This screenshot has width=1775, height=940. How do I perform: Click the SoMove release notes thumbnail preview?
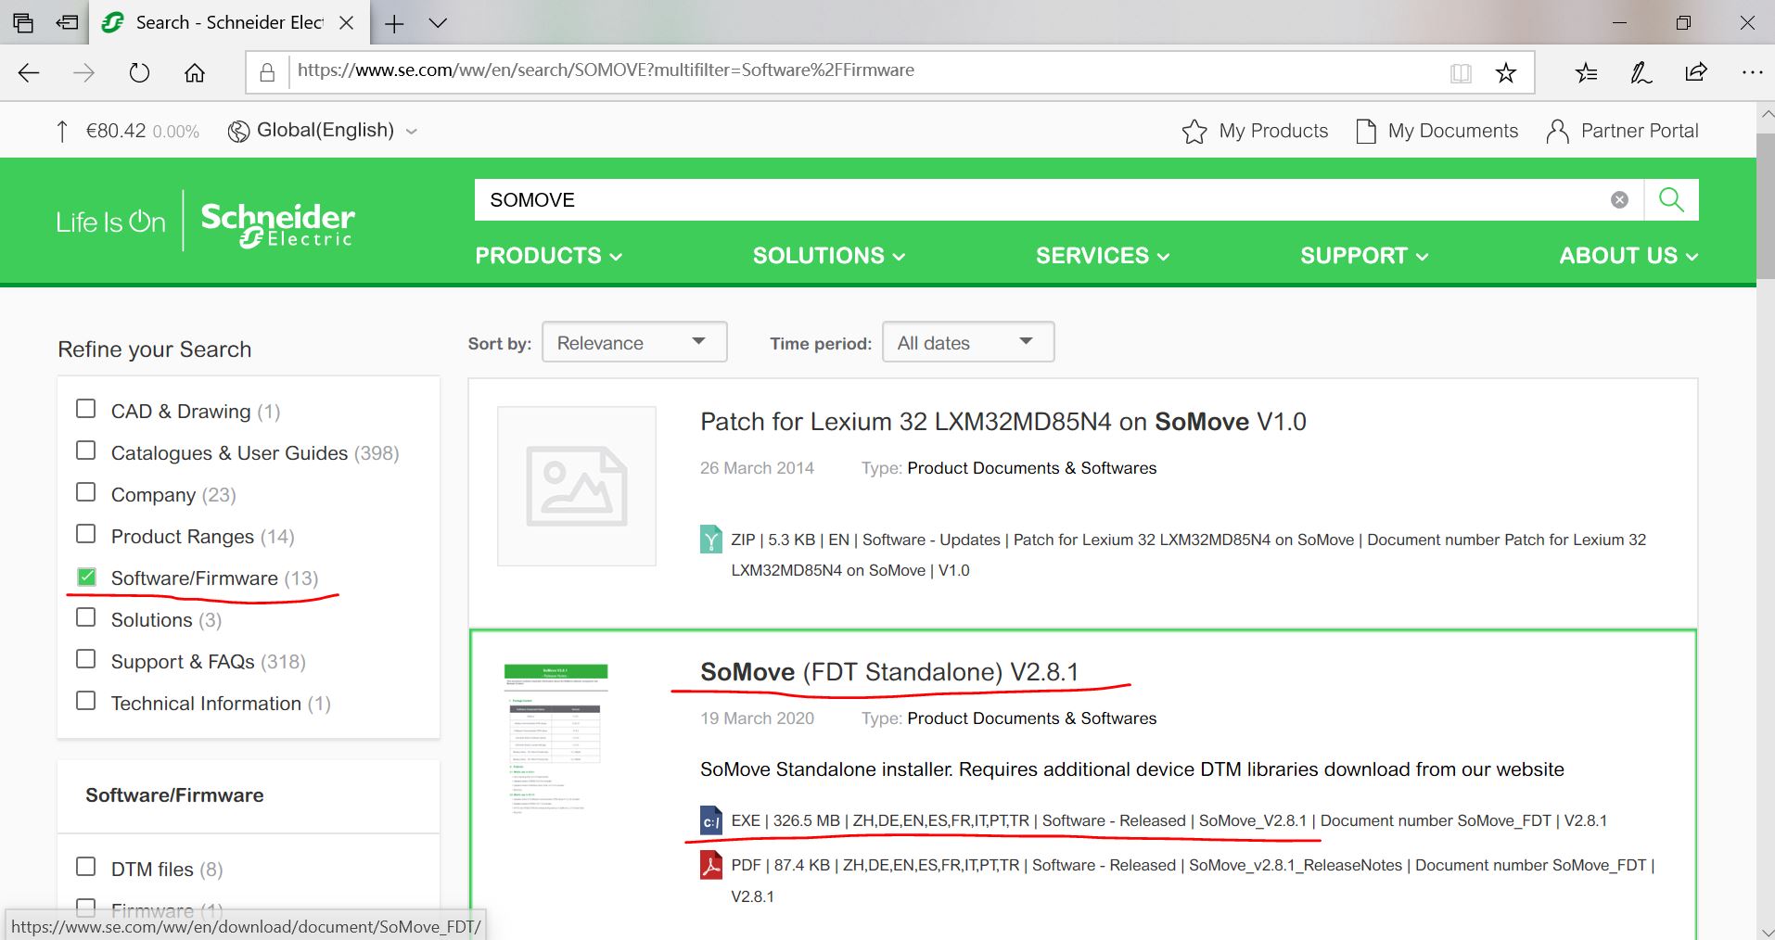pos(555,739)
